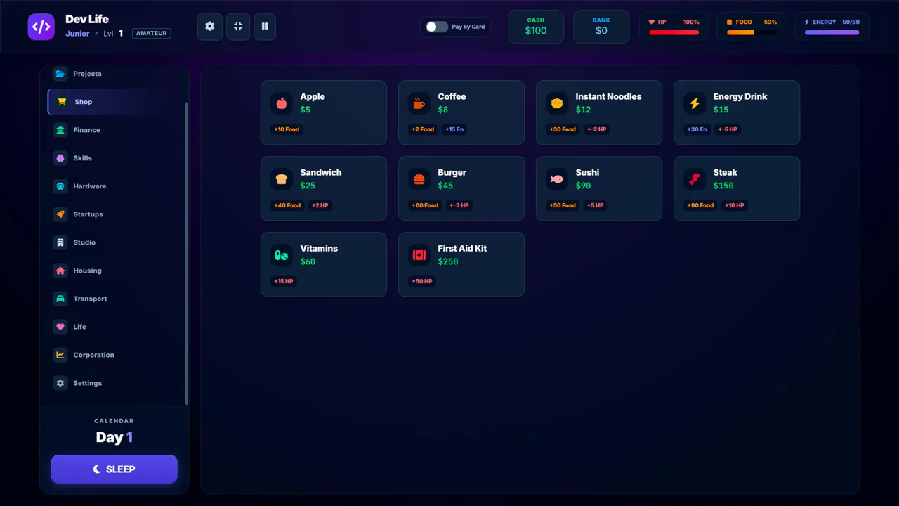Click the Hardware chip icon in sidebar
This screenshot has width=899, height=506.
[60, 186]
